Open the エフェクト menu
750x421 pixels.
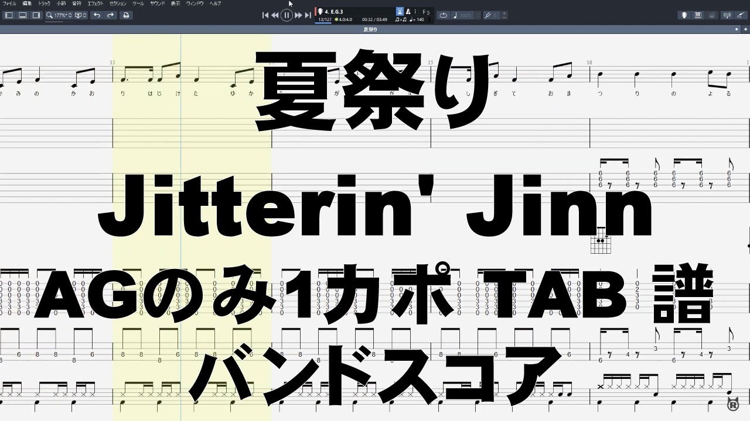[96, 4]
